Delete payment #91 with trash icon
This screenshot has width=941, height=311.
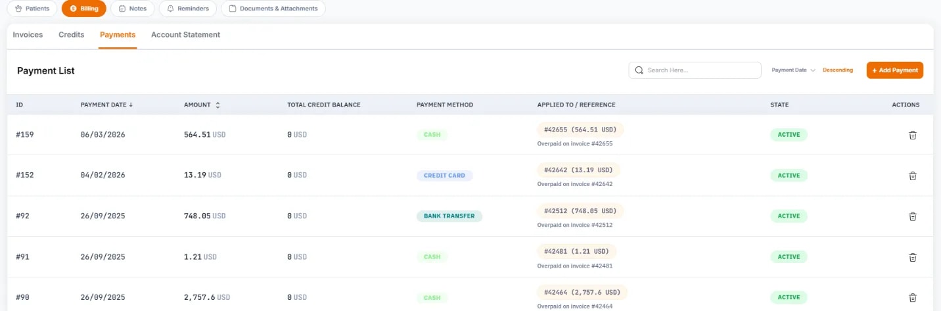pyautogui.click(x=912, y=257)
